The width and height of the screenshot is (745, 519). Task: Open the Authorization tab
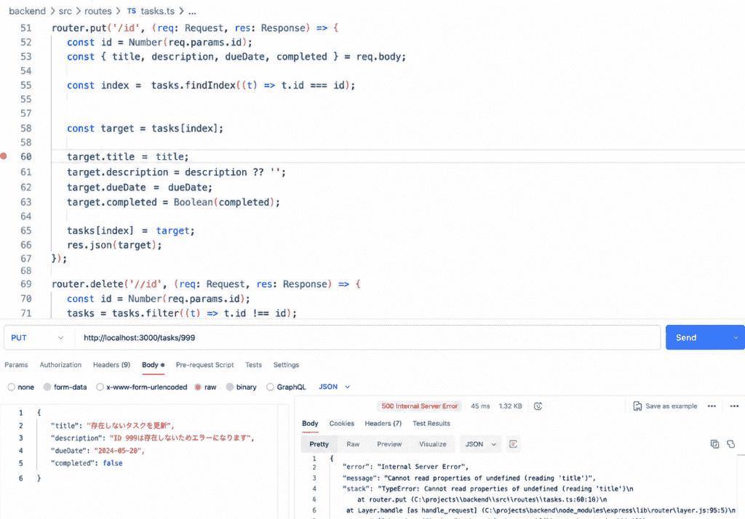(60, 365)
